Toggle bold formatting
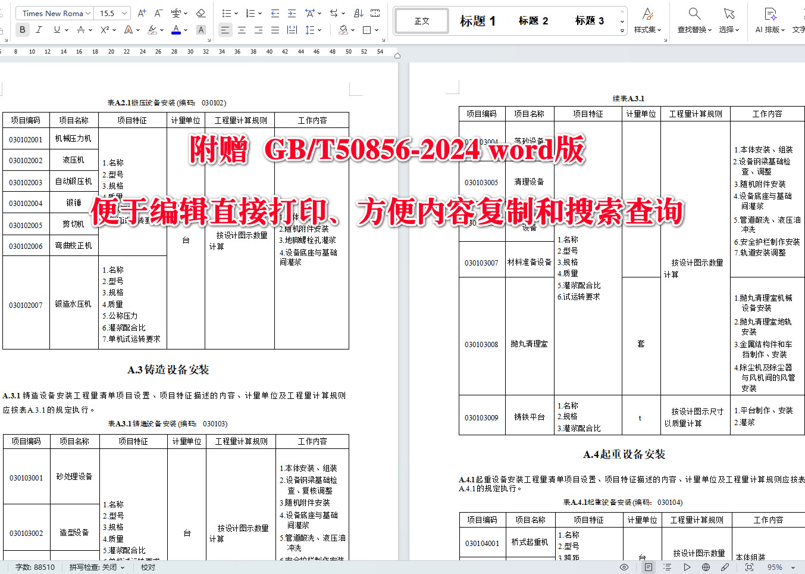The image size is (805, 574). [22, 30]
